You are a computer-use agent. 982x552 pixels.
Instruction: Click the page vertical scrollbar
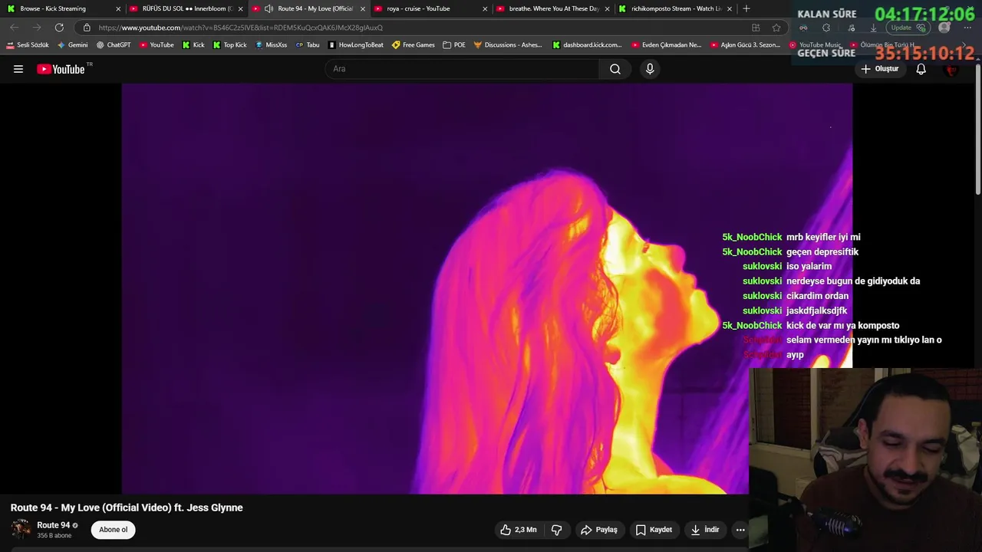coord(977,130)
